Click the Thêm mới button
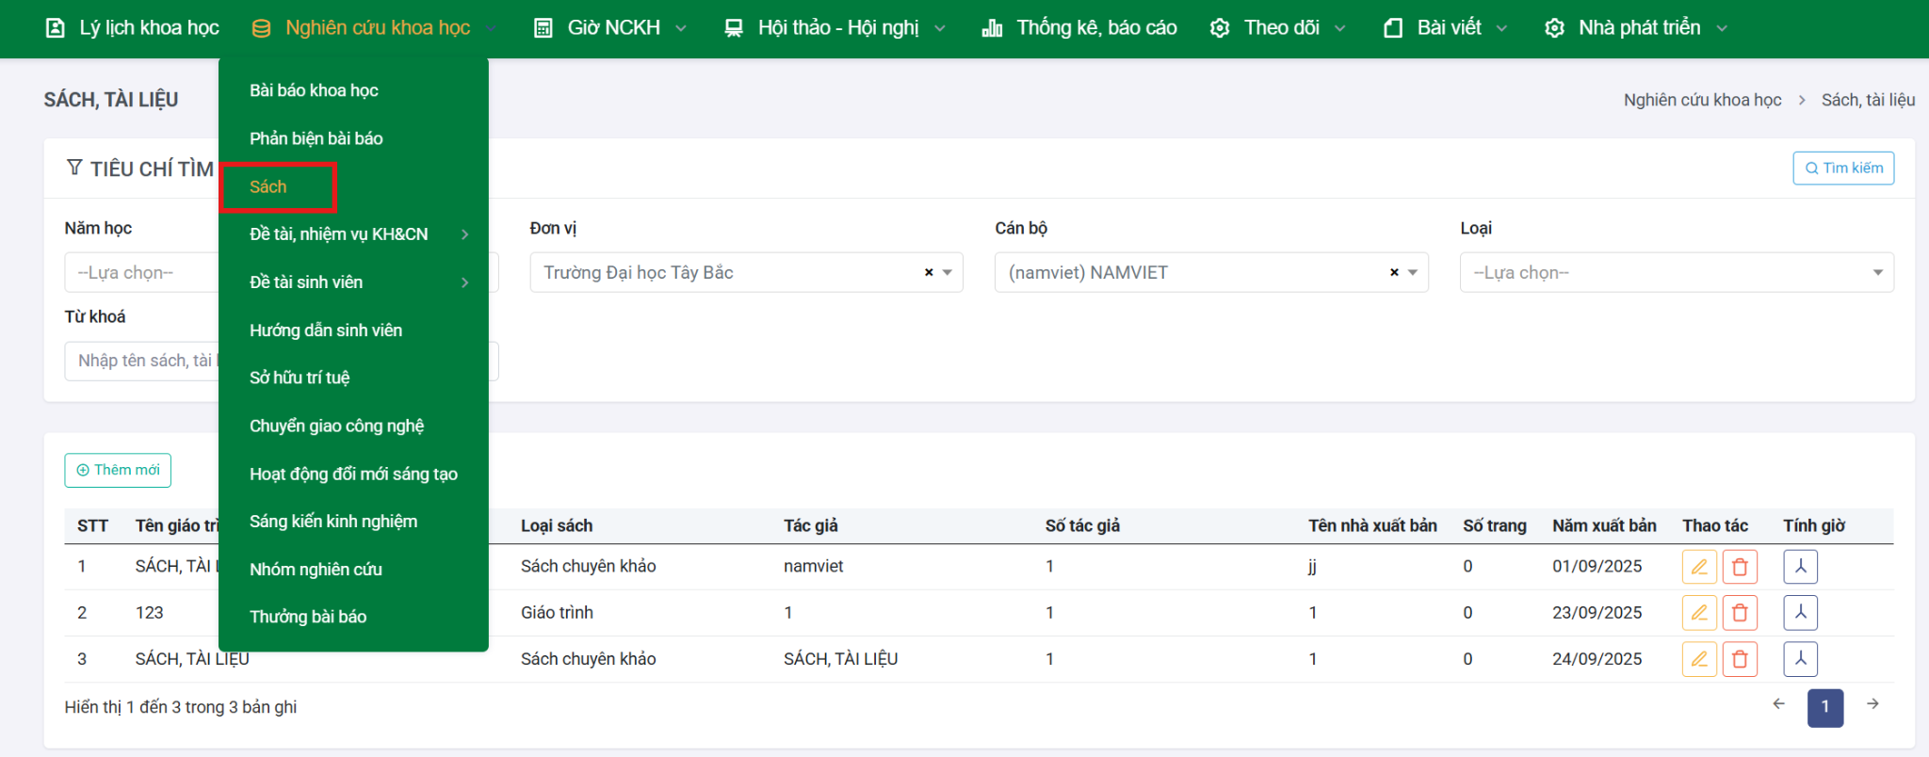Screen dimensions: 1929x757 pos(118,470)
